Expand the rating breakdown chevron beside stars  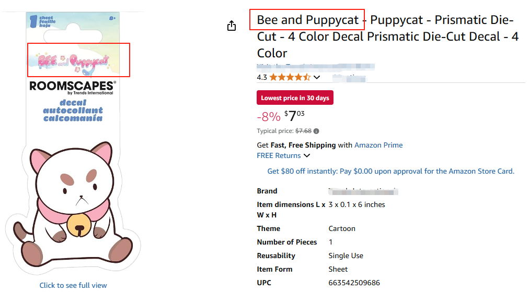point(317,78)
